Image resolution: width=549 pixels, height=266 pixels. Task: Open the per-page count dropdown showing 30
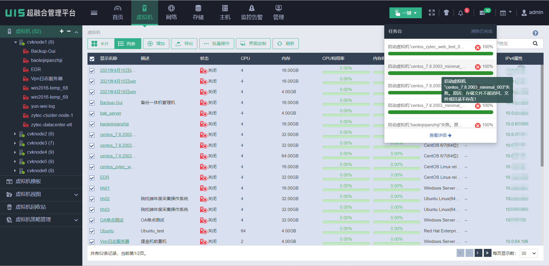[529, 253]
